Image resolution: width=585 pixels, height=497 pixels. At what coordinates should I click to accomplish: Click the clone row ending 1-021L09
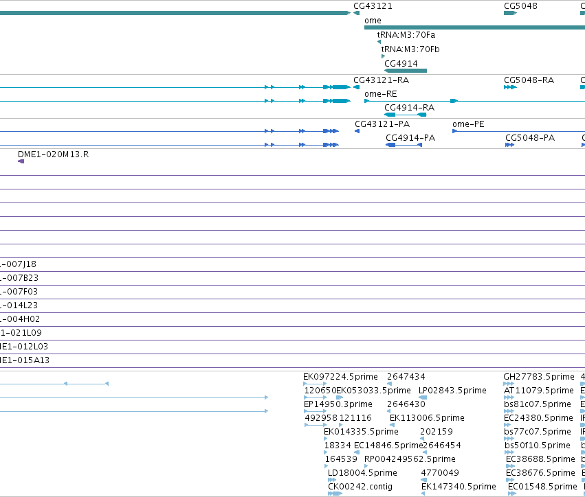pos(21,333)
